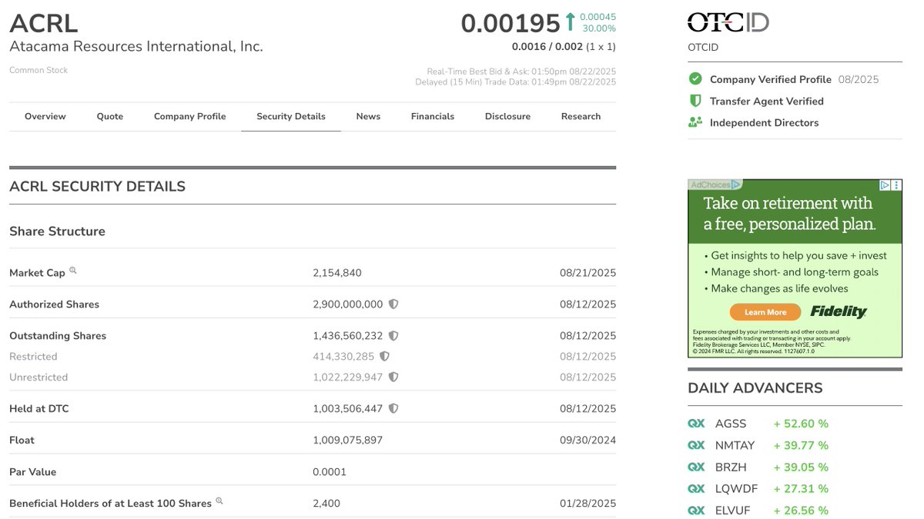The image size is (924, 519).
Task: Open the LQWDF daily advancer link
Action: [x=737, y=488]
